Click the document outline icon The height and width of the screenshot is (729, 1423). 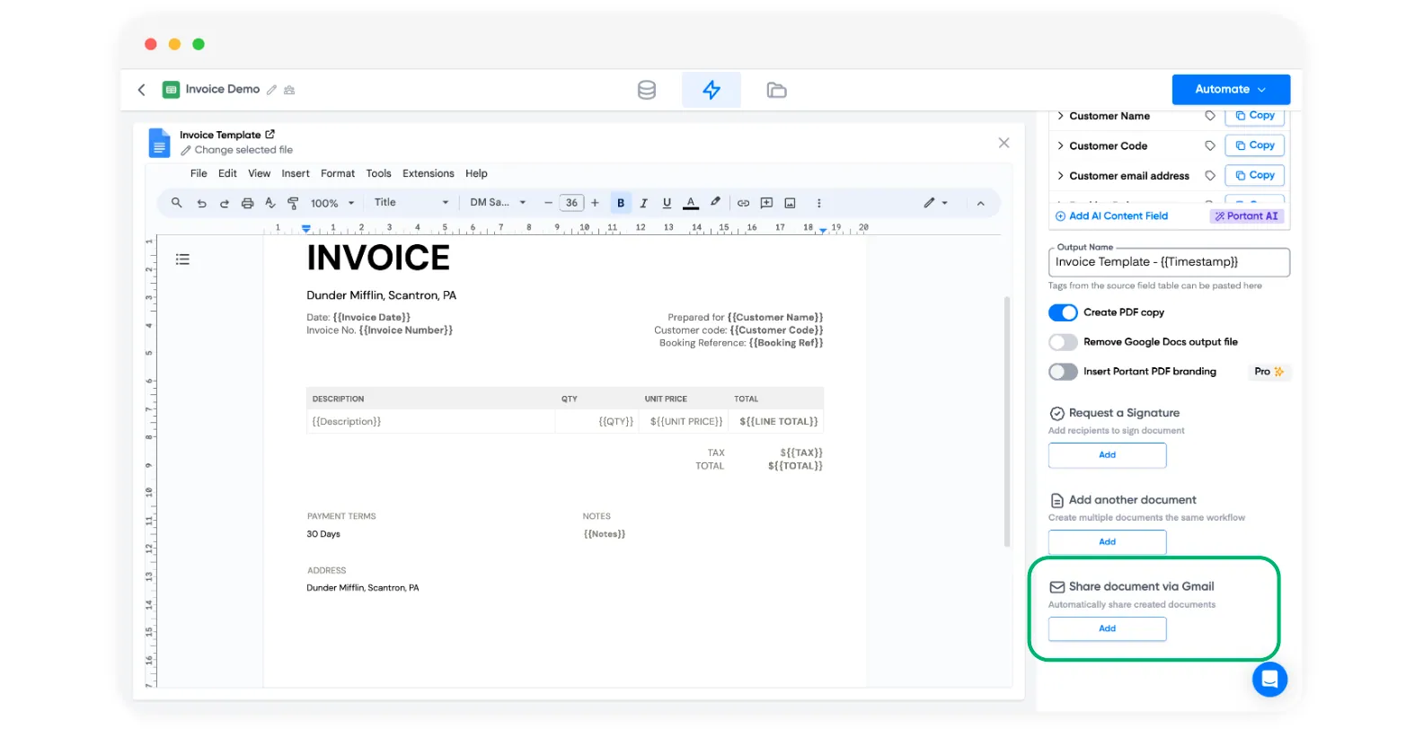click(182, 259)
